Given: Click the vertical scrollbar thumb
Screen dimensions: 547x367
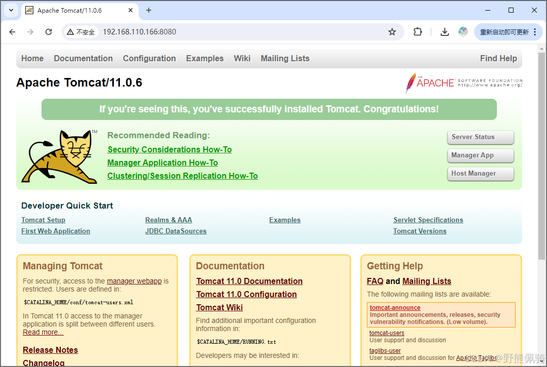Looking at the screenshot, I should [541, 156].
